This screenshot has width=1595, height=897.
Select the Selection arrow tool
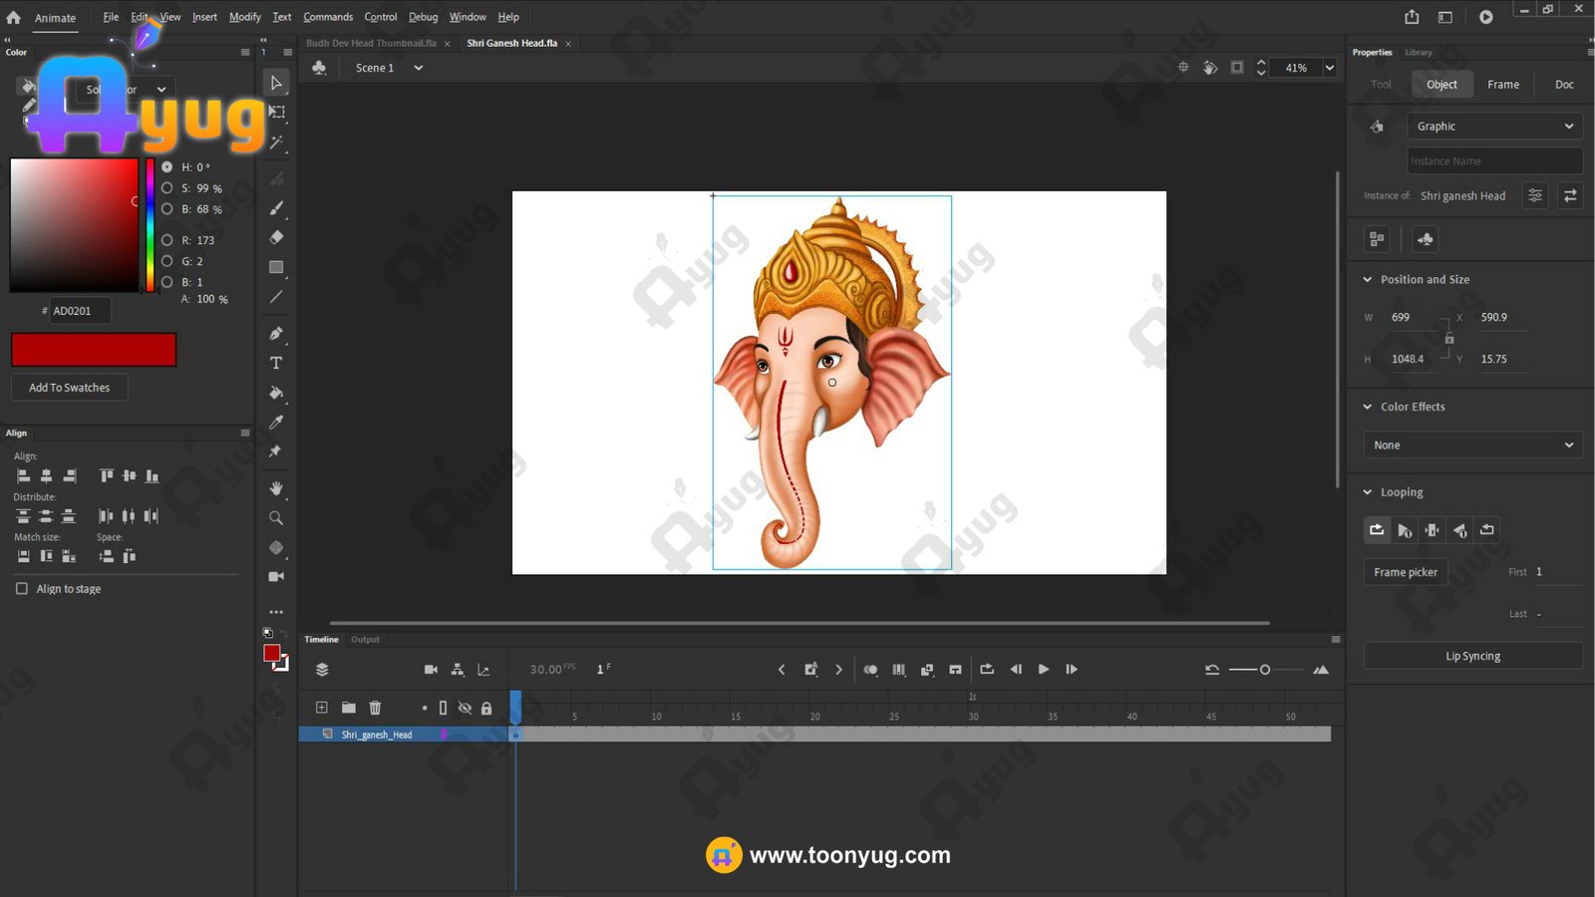(x=276, y=83)
